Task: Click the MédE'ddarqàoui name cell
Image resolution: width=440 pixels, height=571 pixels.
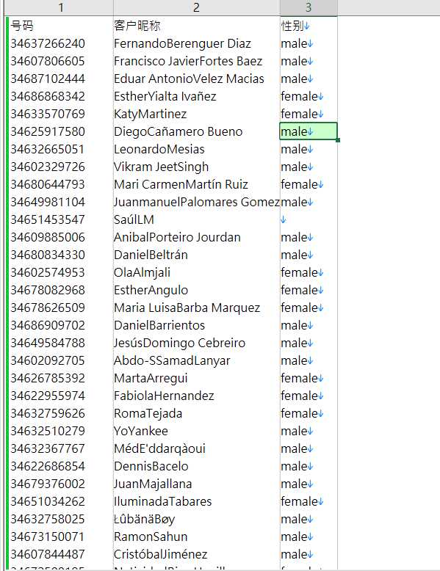Action: 196,448
